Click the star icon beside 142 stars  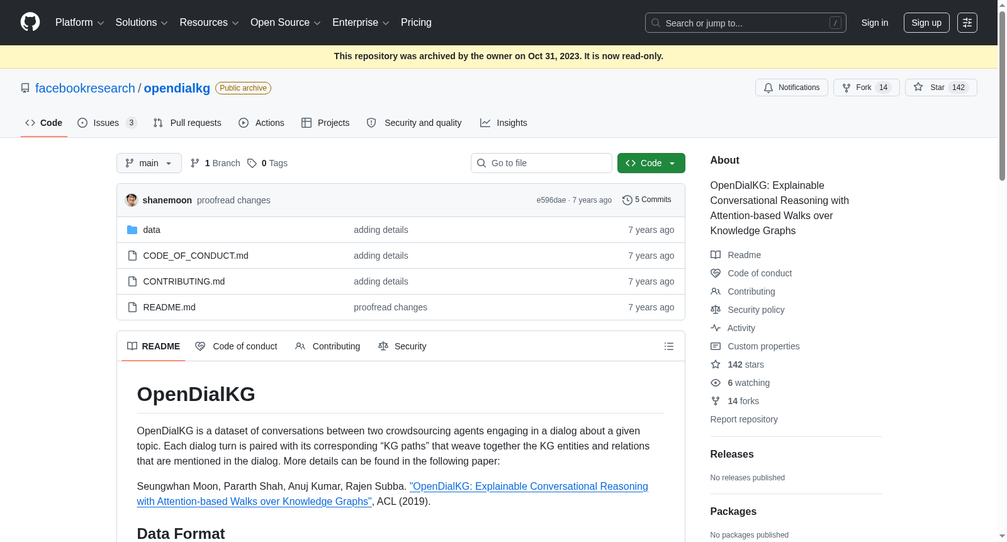click(x=716, y=364)
